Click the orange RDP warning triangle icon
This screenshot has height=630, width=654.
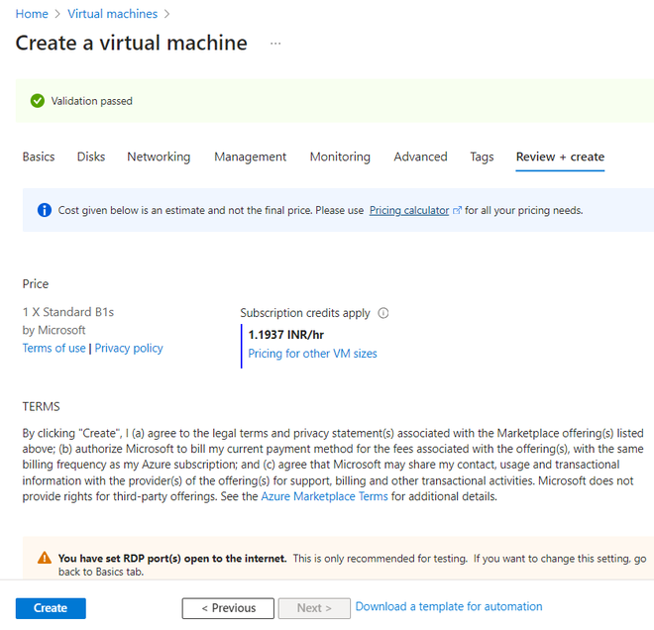(x=45, y=558)
